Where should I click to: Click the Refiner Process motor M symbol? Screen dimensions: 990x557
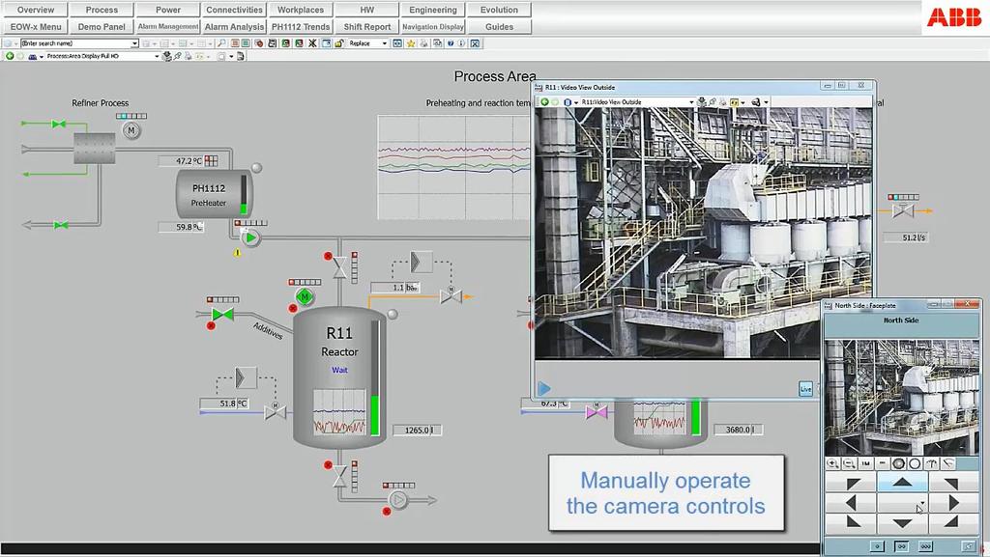coord(131,130)
